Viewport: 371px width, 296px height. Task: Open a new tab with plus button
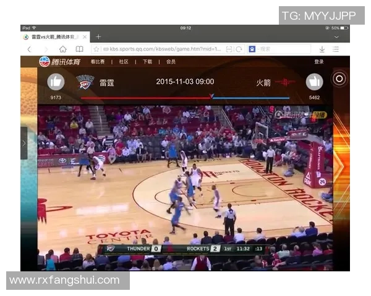point(98,37)
